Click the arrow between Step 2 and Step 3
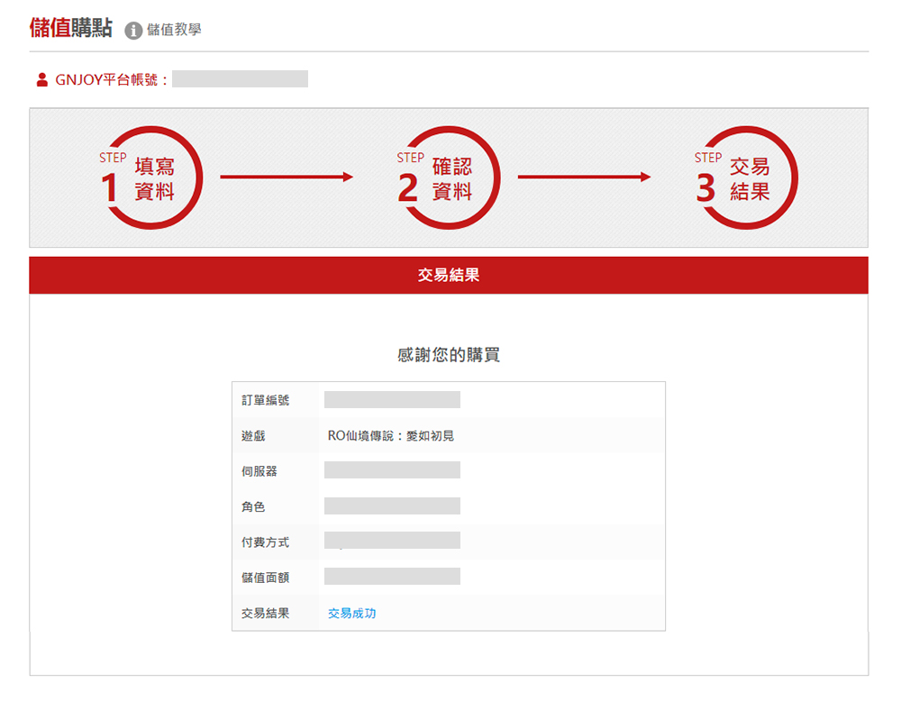This screenshot has width=901, height=701. click(584, 178)
